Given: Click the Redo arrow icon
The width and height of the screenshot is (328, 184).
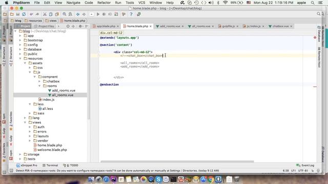Looking at the screenshot, I should point(37,14).
